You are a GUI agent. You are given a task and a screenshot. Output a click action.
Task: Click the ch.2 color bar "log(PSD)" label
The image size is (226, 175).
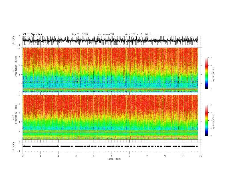[214, 122]
